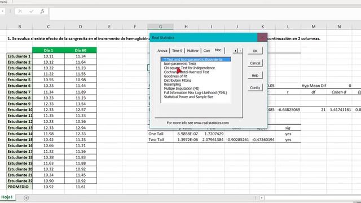
Task: Click cell 13.54 for Estudiante 9
Action: (80, 104)
